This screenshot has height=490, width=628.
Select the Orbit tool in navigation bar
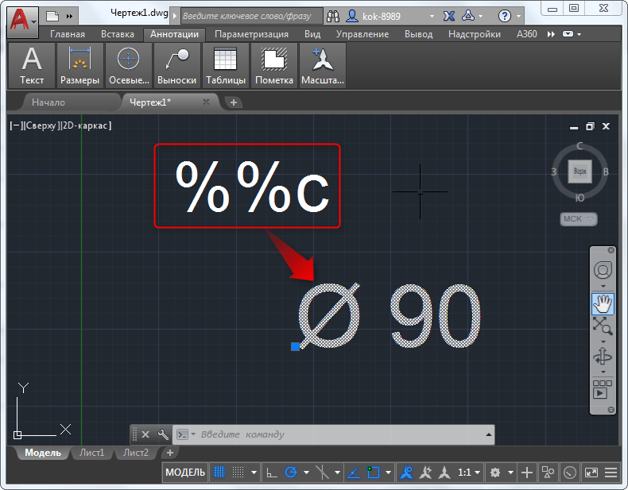(603, 357)
